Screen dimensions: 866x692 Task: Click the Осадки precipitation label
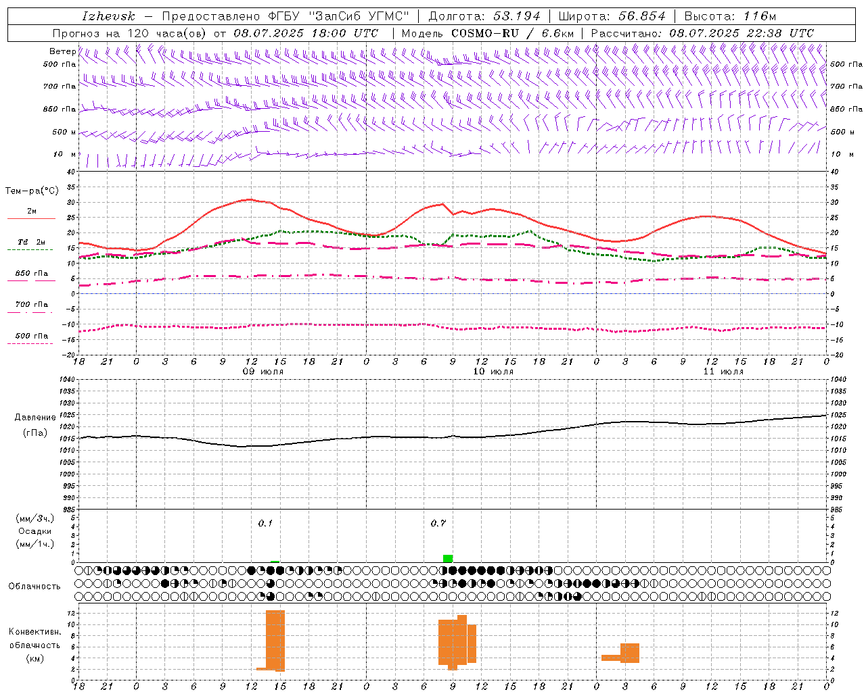[35, 531]
